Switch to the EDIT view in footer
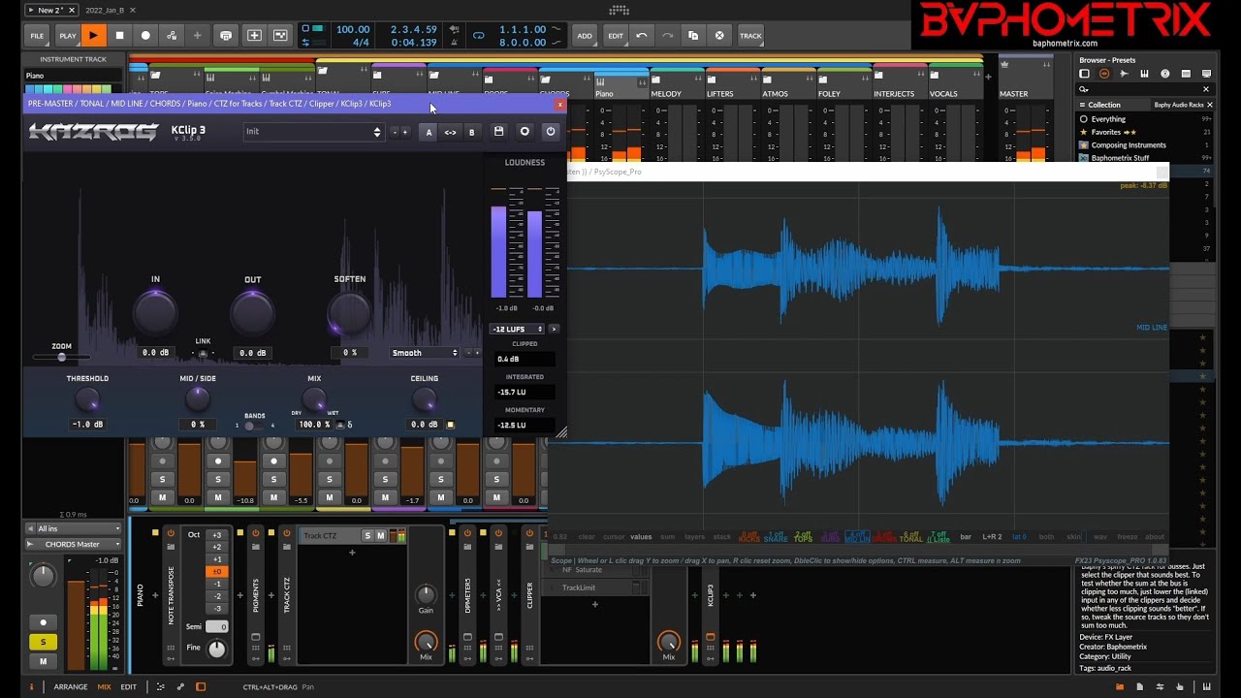1241x698 pixels. (128, 686)
